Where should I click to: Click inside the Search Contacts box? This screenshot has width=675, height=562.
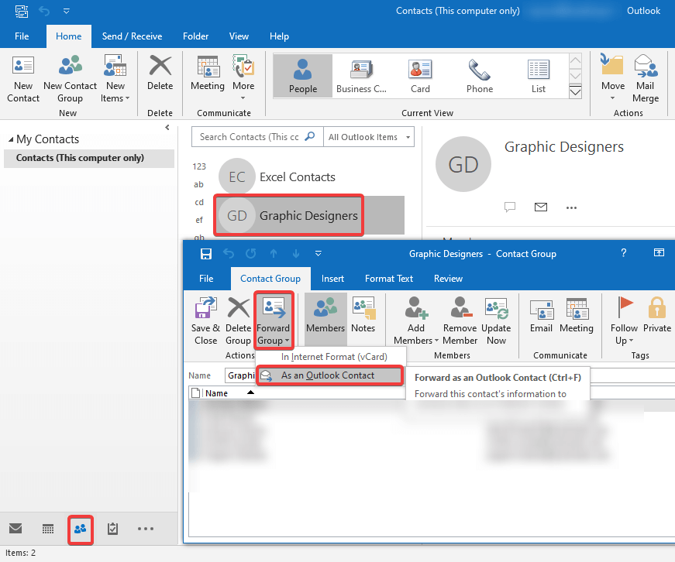pos(248,136)
